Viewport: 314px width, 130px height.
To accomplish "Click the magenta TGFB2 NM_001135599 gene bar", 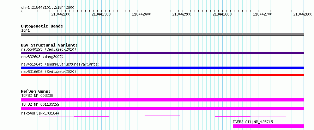I will click(162, 109).
